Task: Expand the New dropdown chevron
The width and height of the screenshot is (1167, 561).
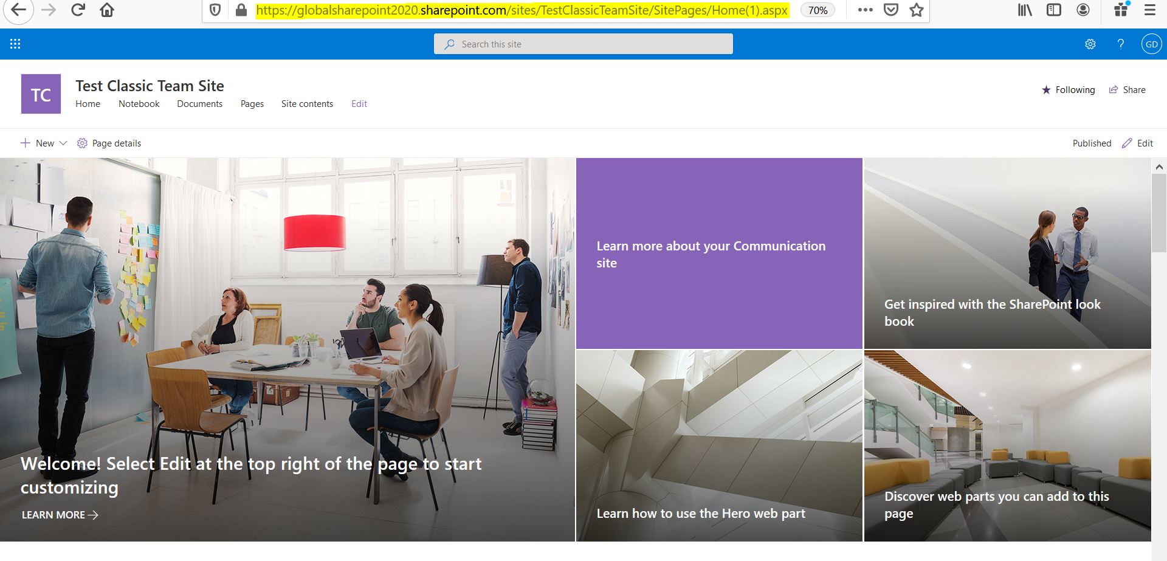Action: (x=63, y=143)
